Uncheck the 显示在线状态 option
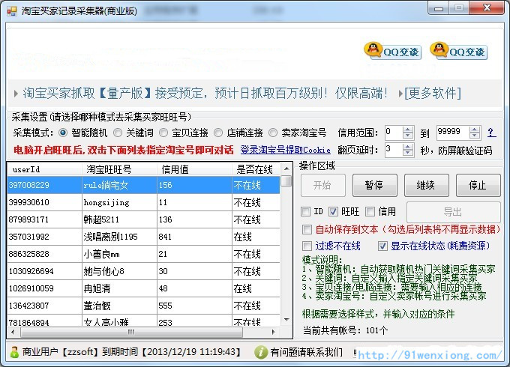The height and width of the screenshot is (367, 510). 382,246
